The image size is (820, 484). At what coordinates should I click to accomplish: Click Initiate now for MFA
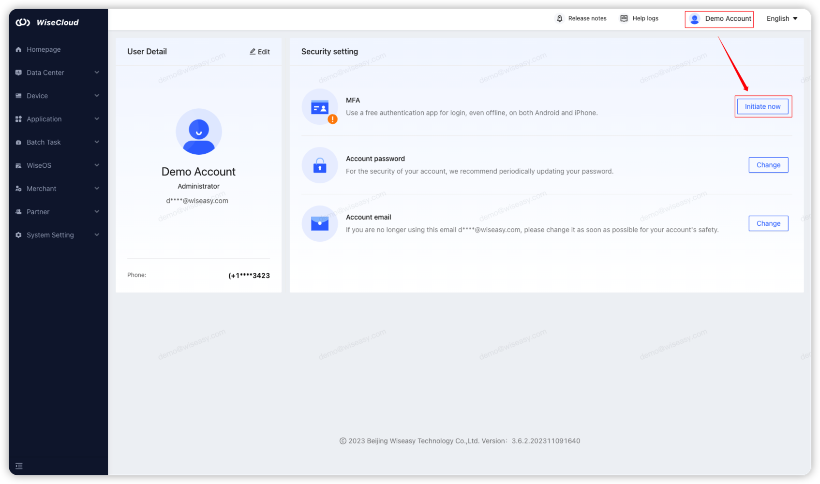(x=762, y=106)
